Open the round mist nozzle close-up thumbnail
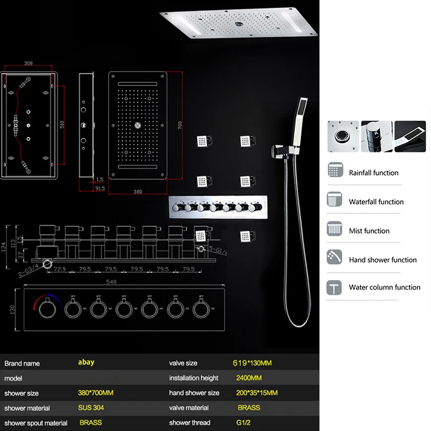This screenshot has width=431, height=431. tap(343, 136)
